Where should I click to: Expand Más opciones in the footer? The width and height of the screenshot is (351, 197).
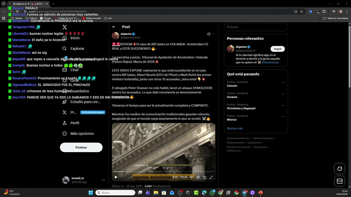point(261,147)
